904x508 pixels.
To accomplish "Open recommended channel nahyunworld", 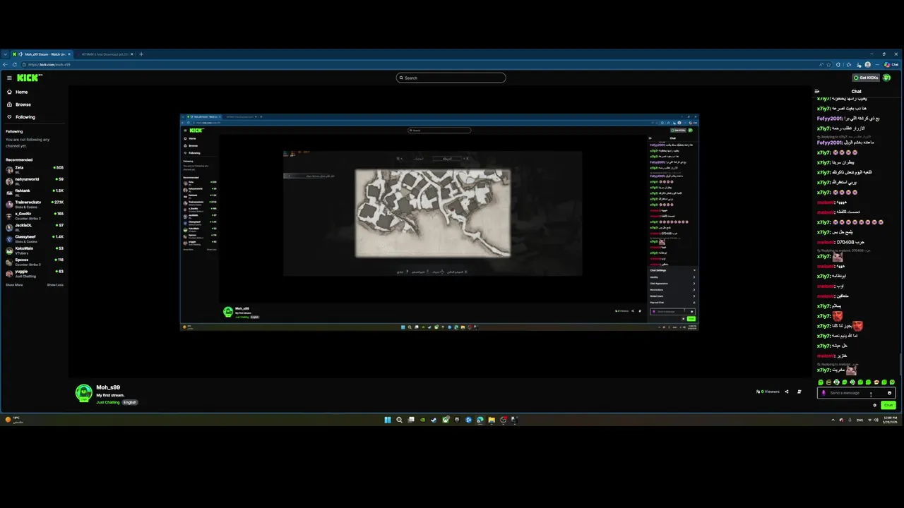I will coord(34,181).
